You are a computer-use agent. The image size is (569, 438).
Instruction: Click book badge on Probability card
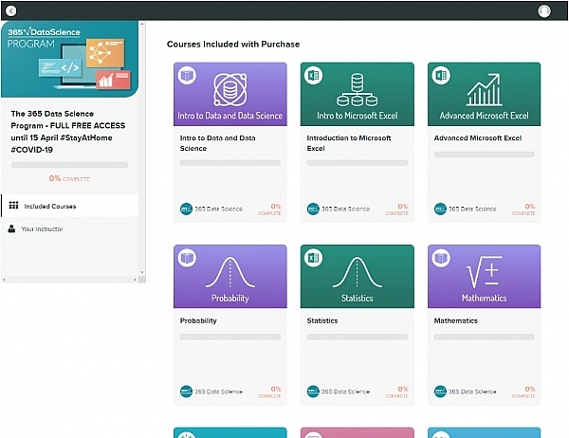pos(187,257)
